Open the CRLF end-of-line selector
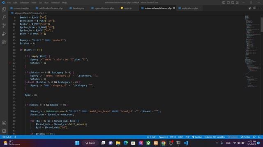This screenshot has width=263, height=147. click(180, 137)
